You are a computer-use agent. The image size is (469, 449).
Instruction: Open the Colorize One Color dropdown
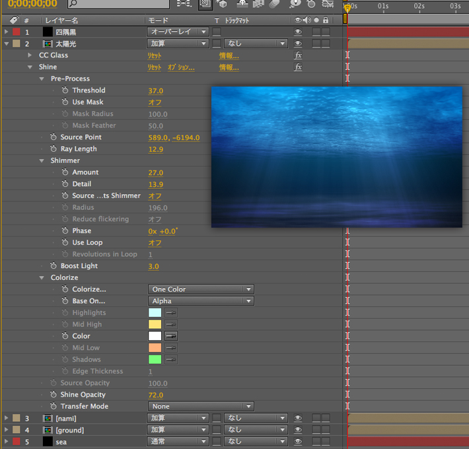(201, 289)
